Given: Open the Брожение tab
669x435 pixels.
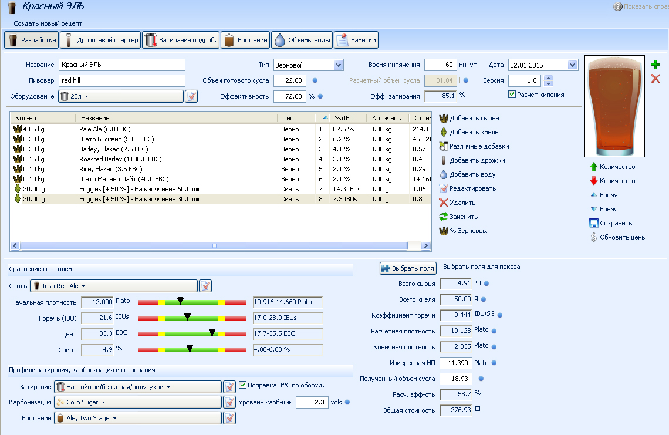Looking at the screenshot, I should point(245,40).
